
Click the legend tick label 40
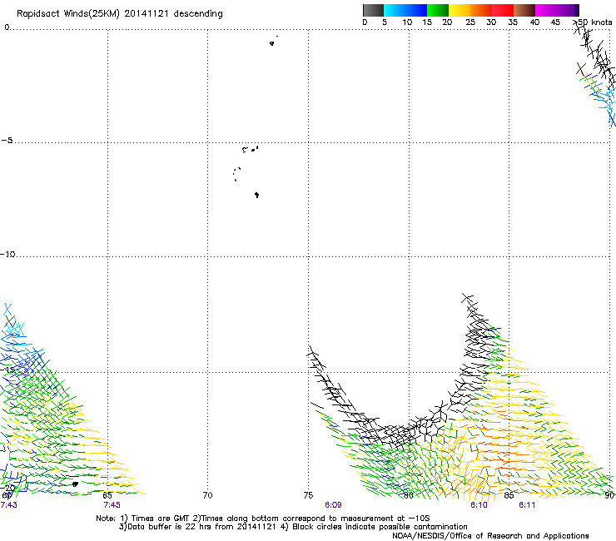(x=534, y=22)
